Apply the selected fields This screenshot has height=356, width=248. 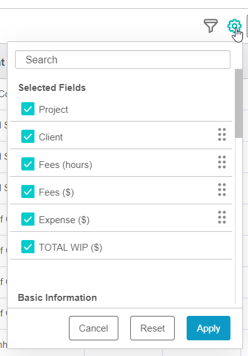coord(209,328)
